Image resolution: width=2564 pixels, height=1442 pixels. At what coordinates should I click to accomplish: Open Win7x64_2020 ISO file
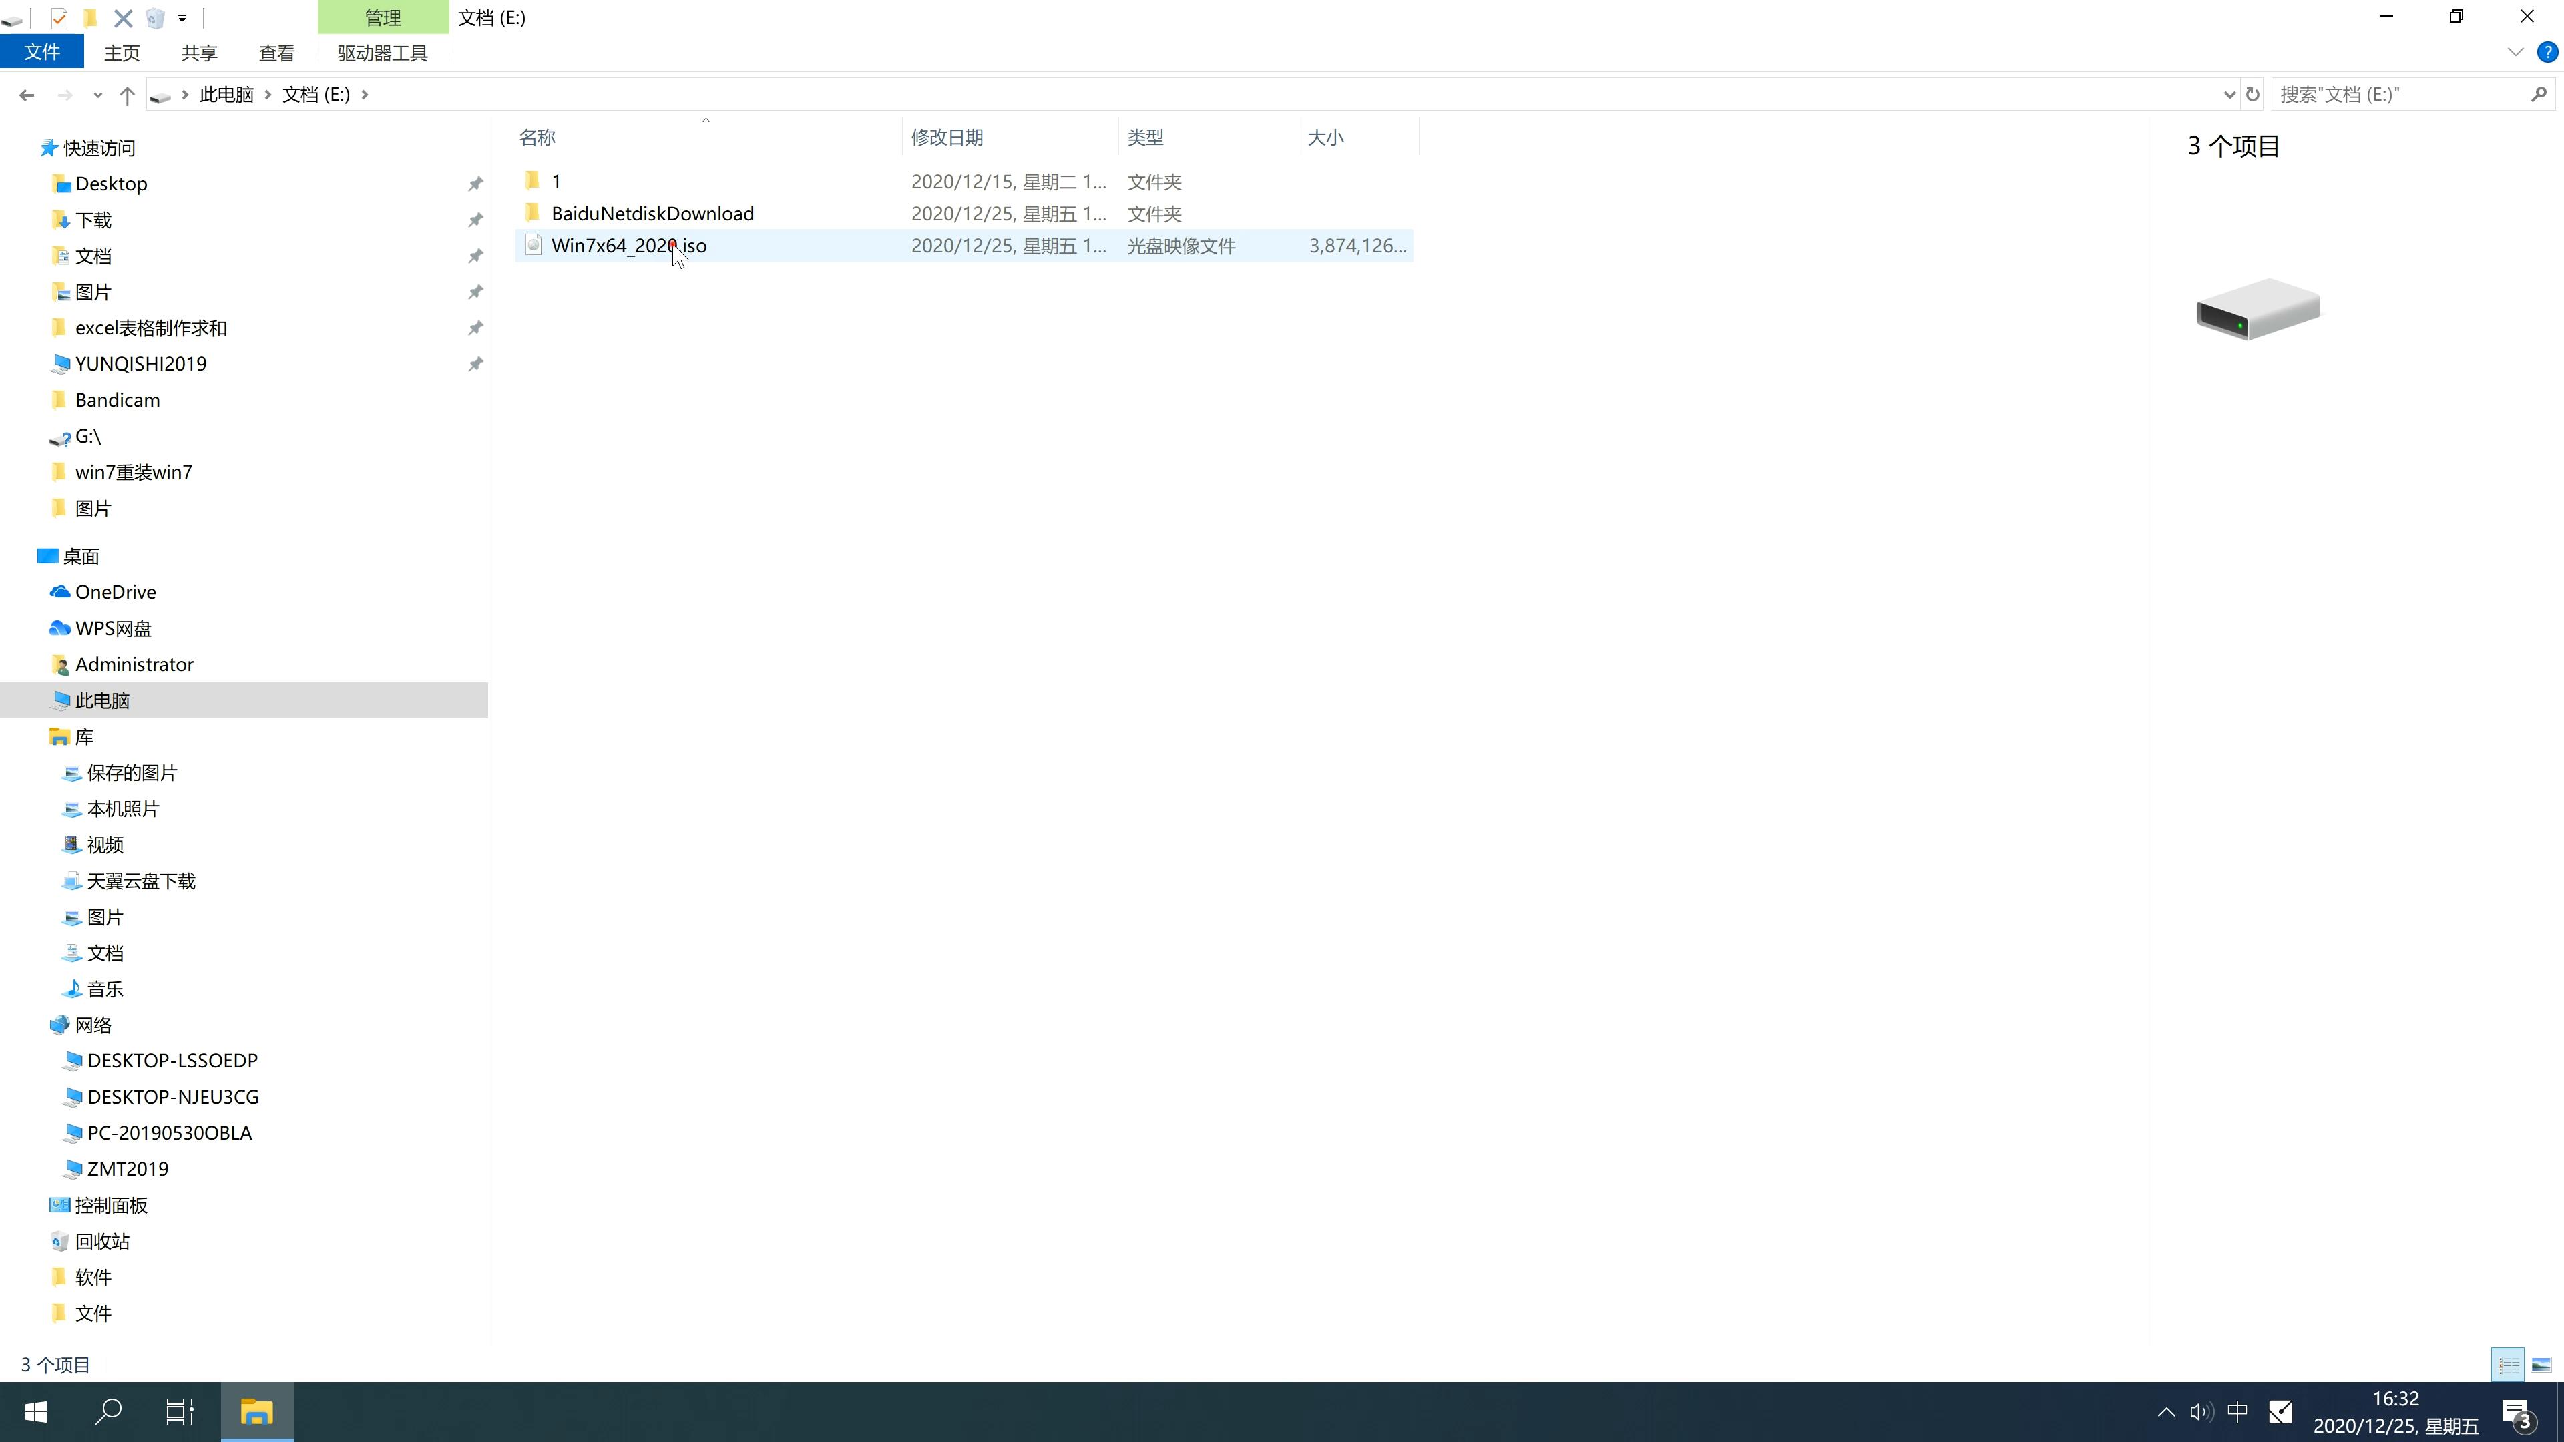coord(629,245)
